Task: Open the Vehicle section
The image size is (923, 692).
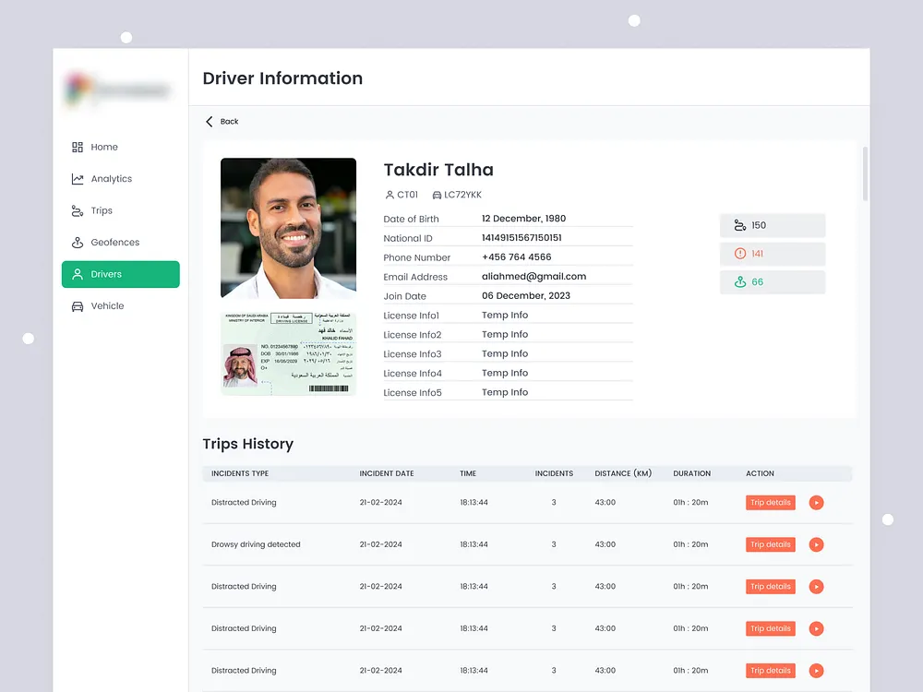Action: coord(121,306)
